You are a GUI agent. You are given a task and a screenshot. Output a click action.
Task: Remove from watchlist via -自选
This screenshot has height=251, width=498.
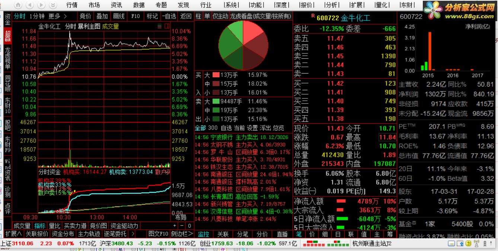pos(169,16)
